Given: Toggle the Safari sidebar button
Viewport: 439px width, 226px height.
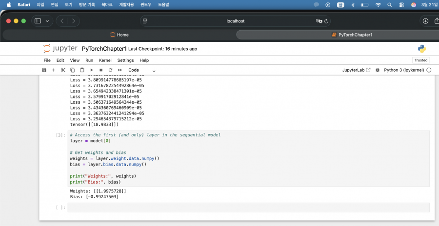Looking at the screenshot, I should coord(38,21).
